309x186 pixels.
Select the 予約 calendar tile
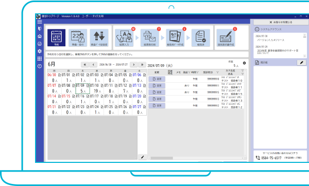(x=56, y=38)
